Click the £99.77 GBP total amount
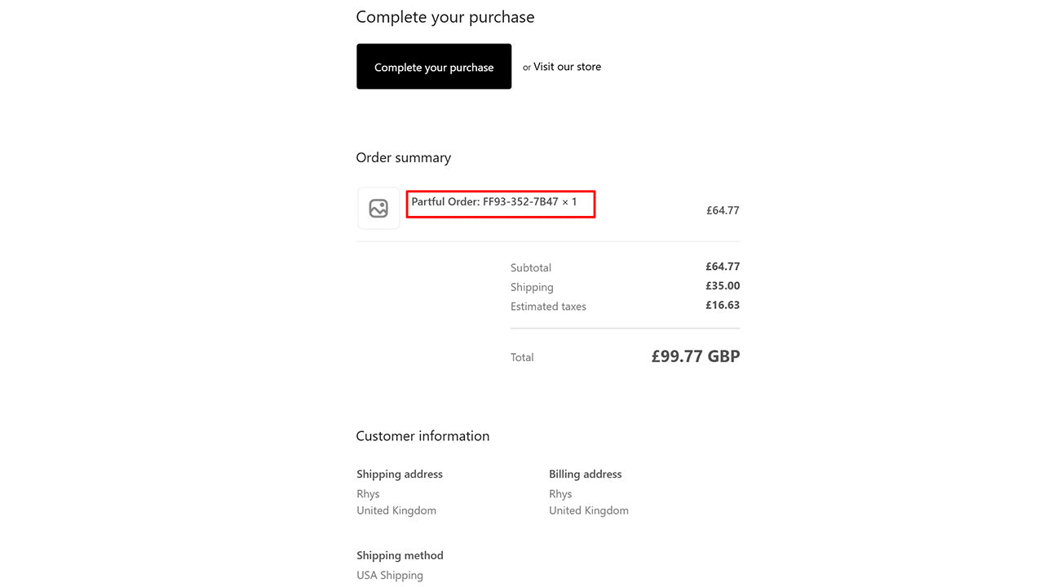Viewport: 1044px width, 587px height. click(695, 356)
